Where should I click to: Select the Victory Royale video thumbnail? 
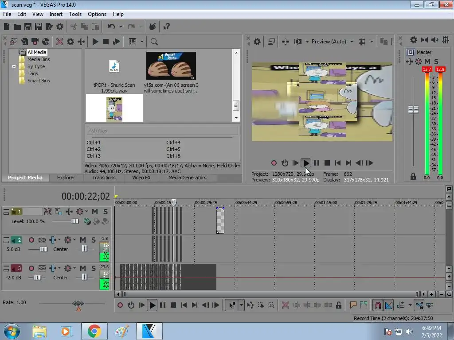pyautogui.click(x=171, y=66)
